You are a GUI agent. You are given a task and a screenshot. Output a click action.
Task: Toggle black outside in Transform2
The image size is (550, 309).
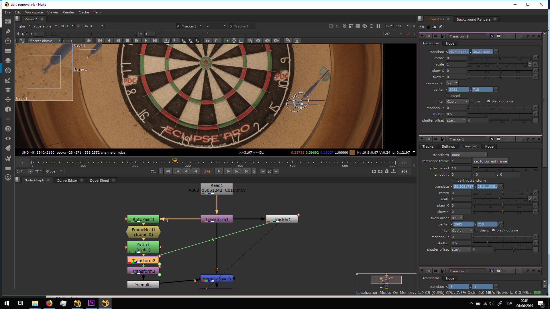489,101
